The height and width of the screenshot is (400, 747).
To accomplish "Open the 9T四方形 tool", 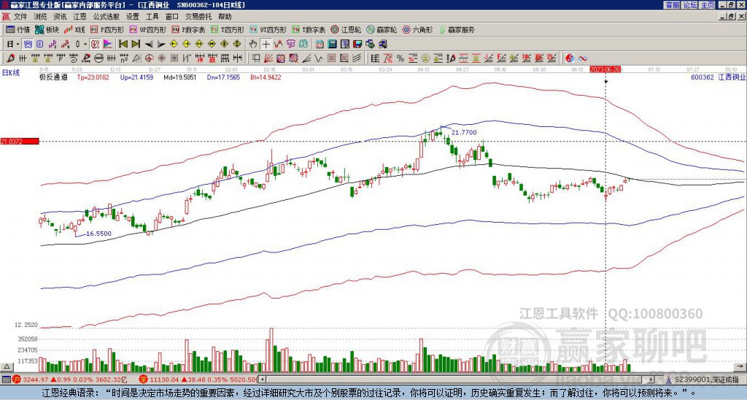I will point(268,29).
